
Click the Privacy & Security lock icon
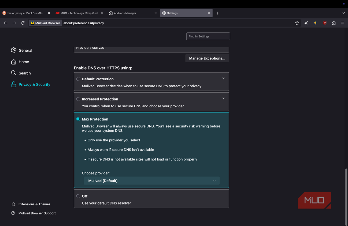tap(14, 84)
